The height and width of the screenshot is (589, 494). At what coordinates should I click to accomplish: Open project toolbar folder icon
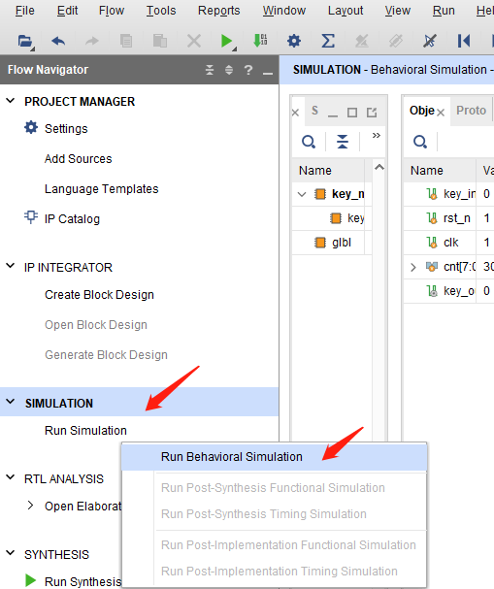25,41
